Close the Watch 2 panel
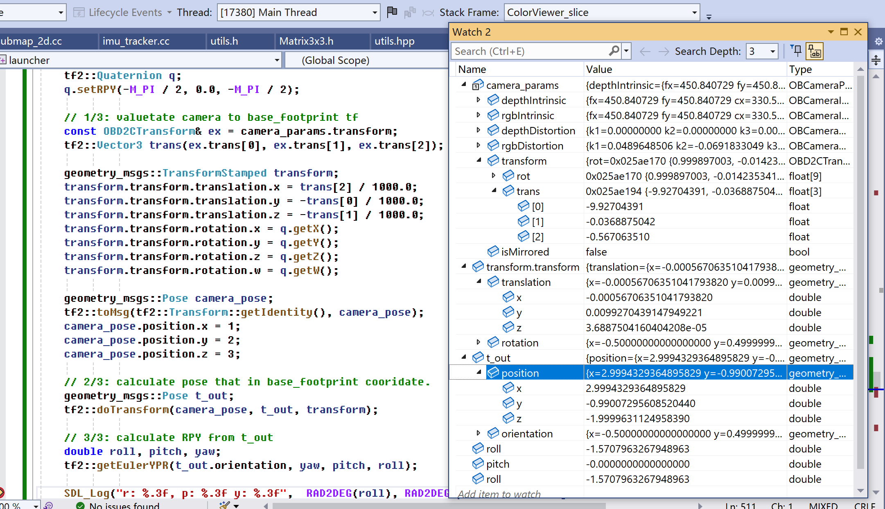 [x=858, y=32]
